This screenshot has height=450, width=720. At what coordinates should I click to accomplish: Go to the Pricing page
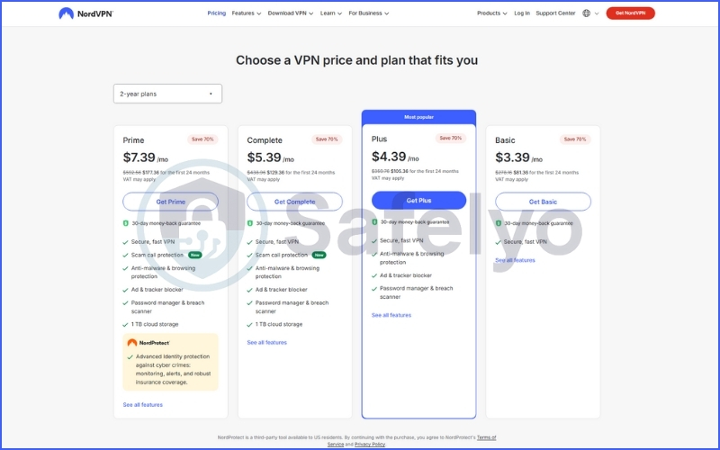[x=217, y=13]
